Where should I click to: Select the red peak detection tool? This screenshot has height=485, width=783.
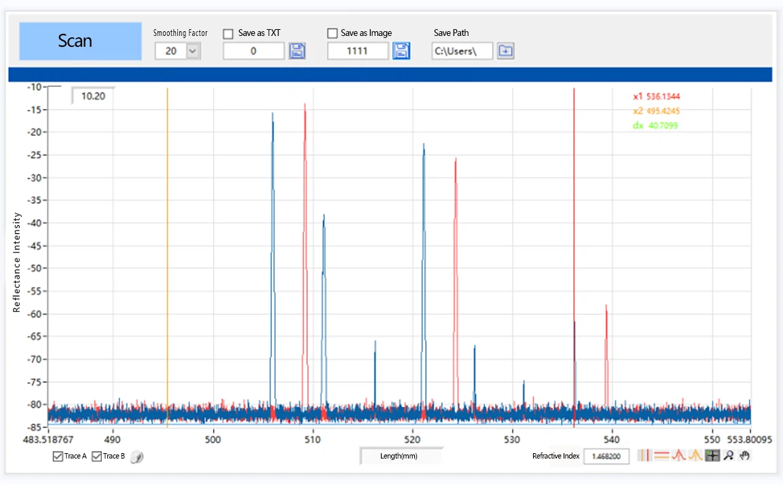(x=678, y=455)
